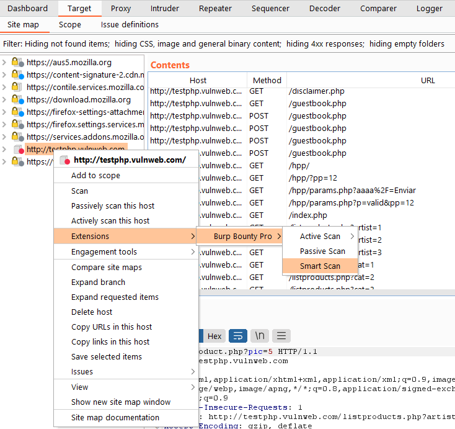Switch to the Repeater tab

[215, 9]
